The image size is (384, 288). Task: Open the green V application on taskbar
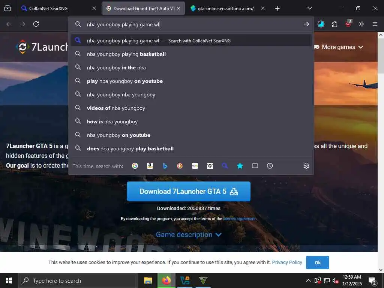pyautogui.click(x=203, y=280)
